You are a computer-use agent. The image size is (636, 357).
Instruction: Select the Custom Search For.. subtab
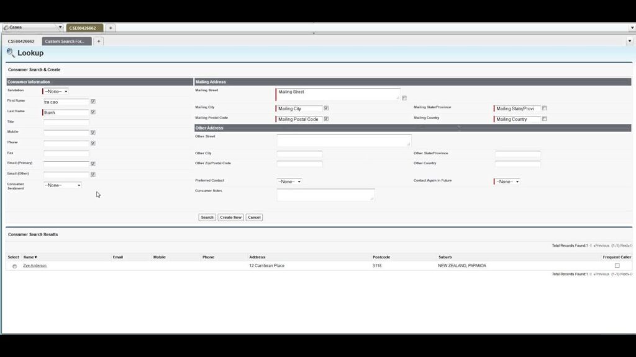coord(66,42)
